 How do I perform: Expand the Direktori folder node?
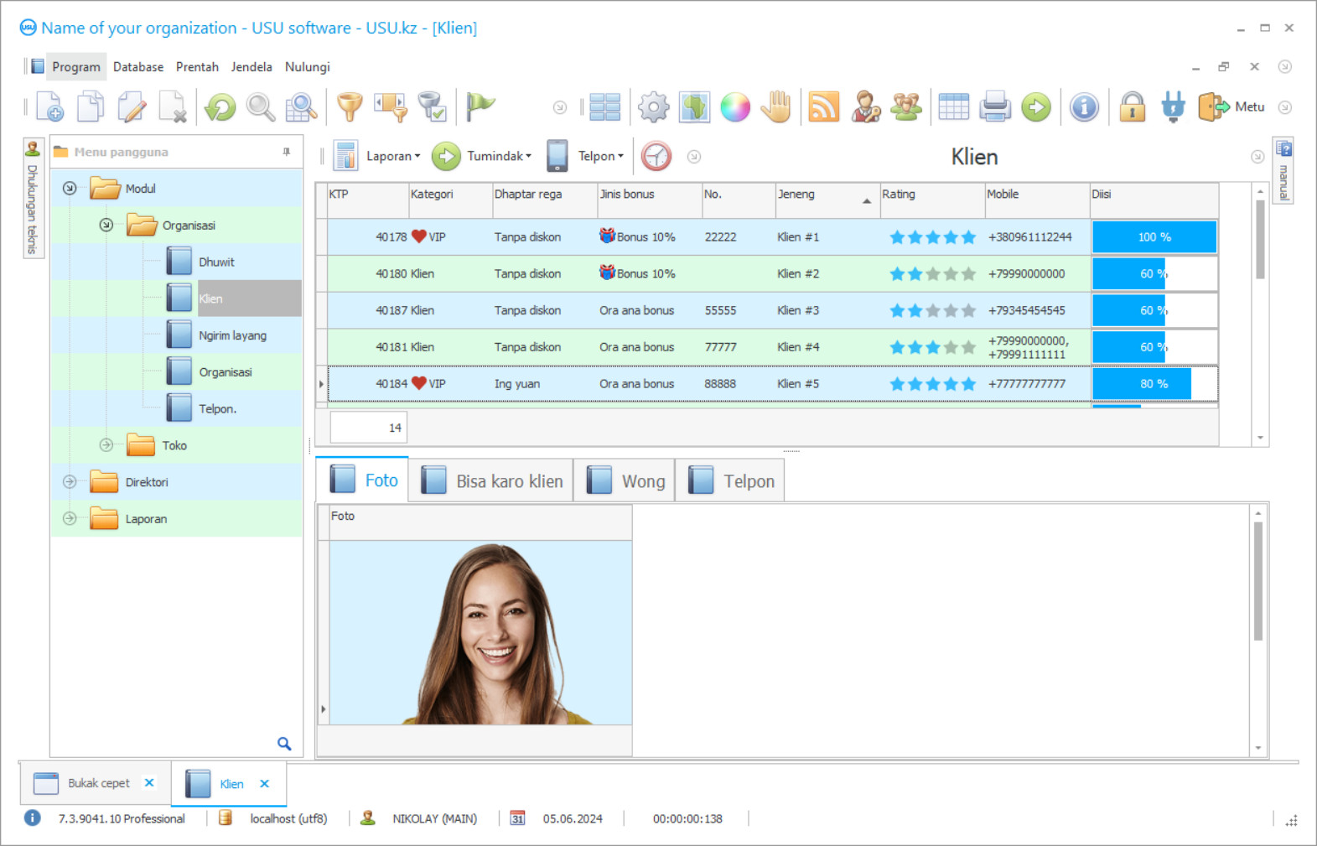[70, 482]
